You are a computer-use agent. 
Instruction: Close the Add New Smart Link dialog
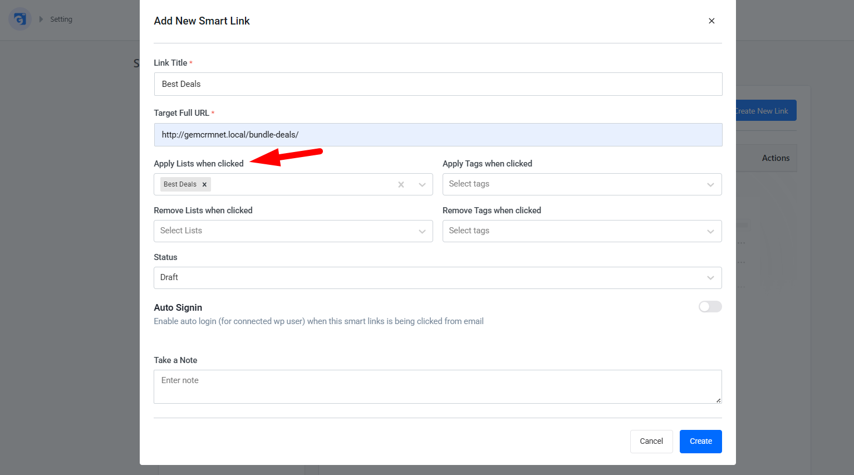pos(711,21)
